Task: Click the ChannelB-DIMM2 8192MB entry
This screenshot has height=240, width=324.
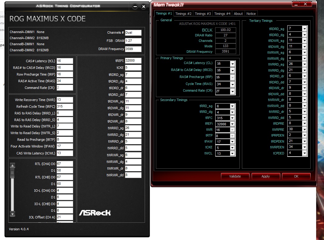Action: pyautogui.click(x=29, y=50)
